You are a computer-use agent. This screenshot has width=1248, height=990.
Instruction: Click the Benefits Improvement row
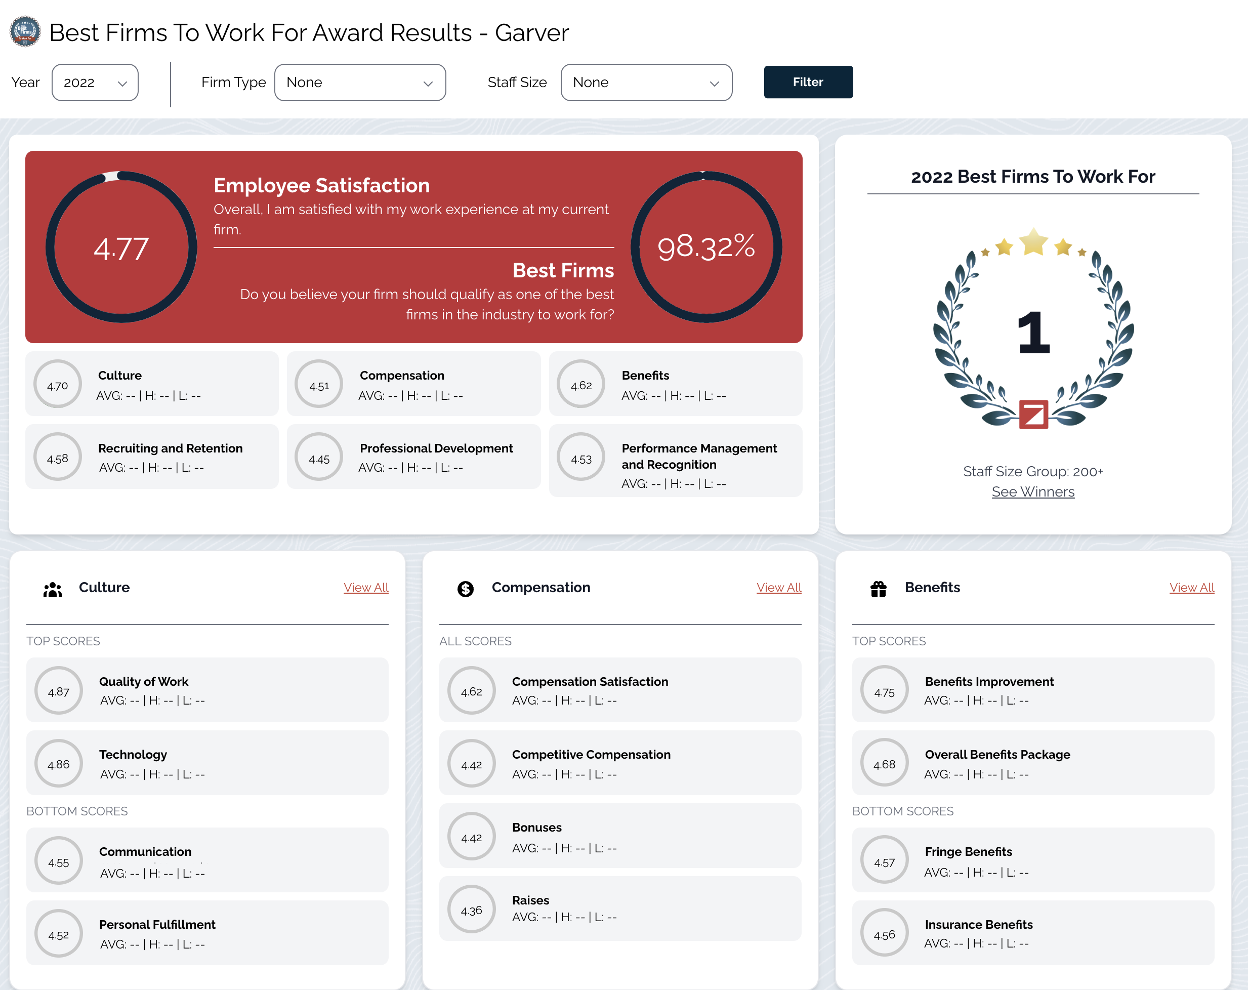(1033, 690)
